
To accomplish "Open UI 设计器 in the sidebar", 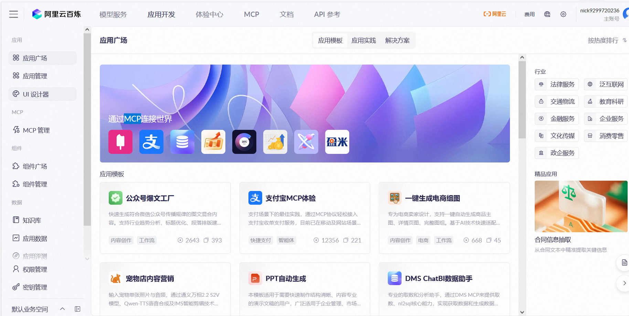I will tap(42, 94).
